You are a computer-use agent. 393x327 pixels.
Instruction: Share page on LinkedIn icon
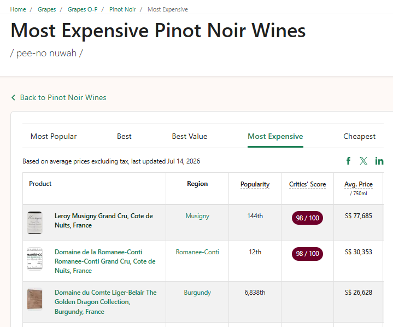click(x=379, y=161)
